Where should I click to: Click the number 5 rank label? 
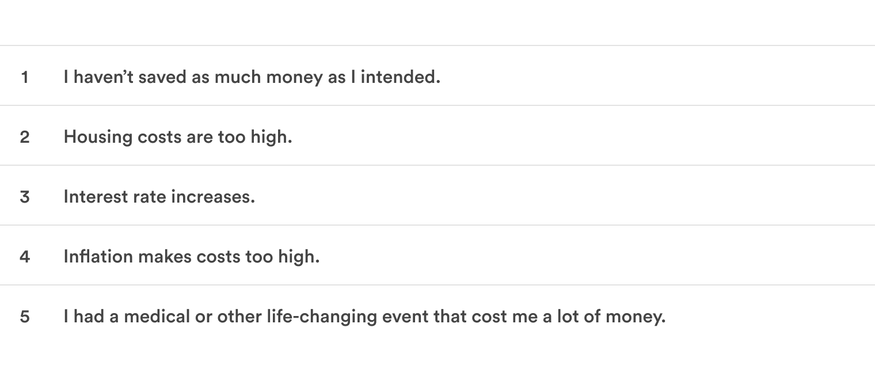coord(25,316)
